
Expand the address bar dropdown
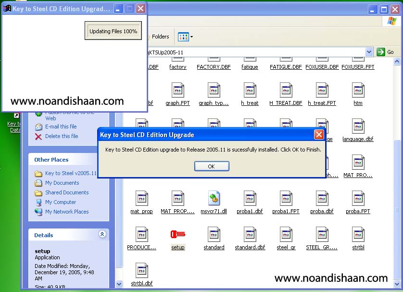[x=369, y=52]
